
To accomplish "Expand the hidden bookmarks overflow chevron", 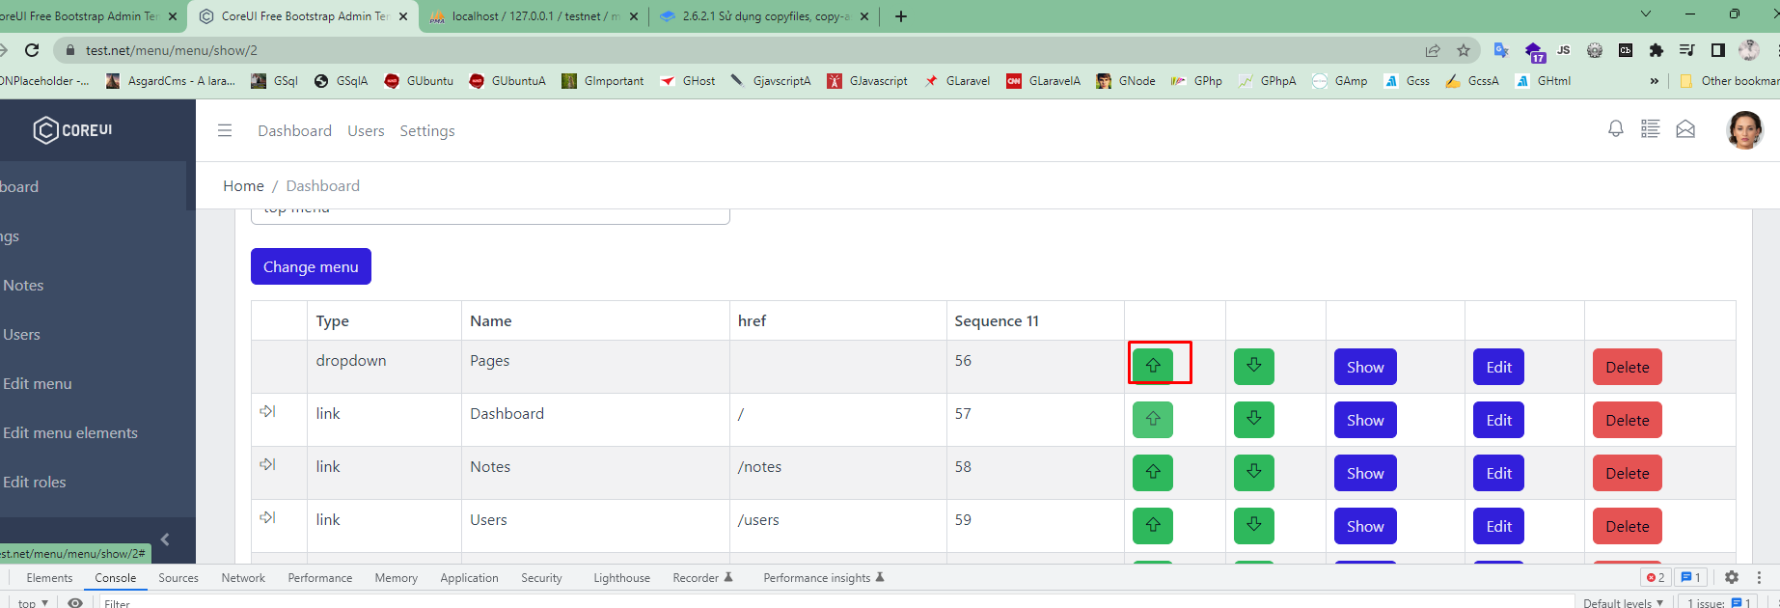I will (x=1654, y=81).
